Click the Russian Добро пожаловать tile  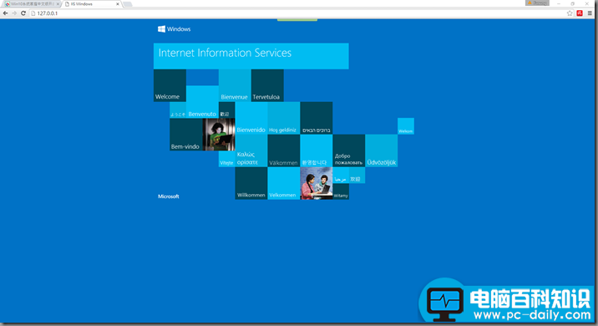pyautogui.click(x=348, y=150)
